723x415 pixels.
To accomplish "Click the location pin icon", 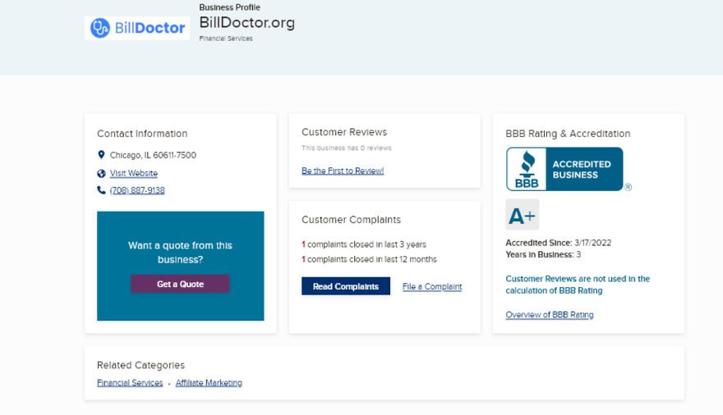I will point(101,154).
